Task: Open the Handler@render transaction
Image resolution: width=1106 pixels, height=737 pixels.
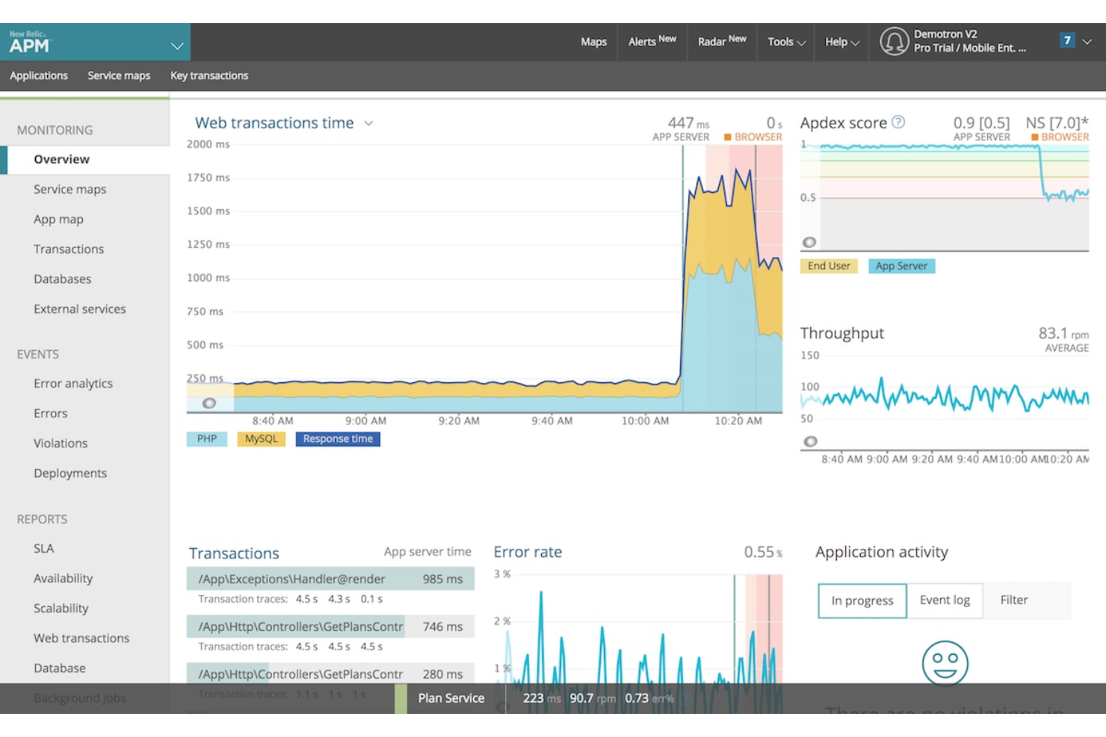Action: [x=291, y=579]
